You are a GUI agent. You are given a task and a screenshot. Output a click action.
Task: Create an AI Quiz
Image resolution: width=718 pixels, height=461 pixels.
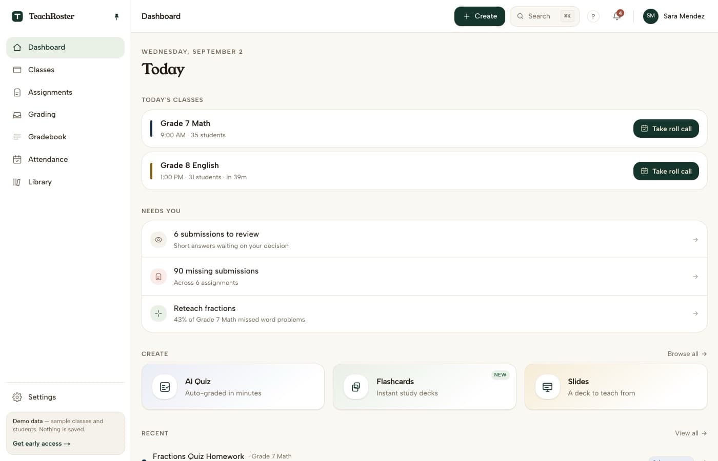click(x=233, y=387)
